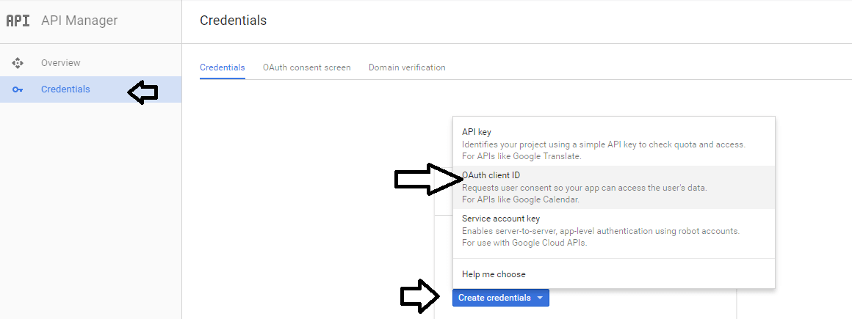Open the Create credentials button
The height and width of the screenshot is (319, 852).
(x=500, y=298)
